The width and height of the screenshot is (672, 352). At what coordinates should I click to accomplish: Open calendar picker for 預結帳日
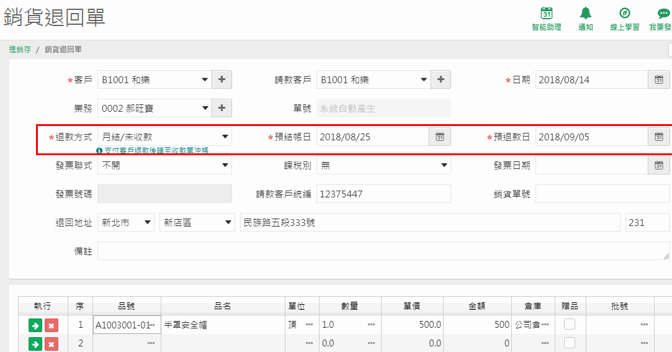[x=440, y=137]
